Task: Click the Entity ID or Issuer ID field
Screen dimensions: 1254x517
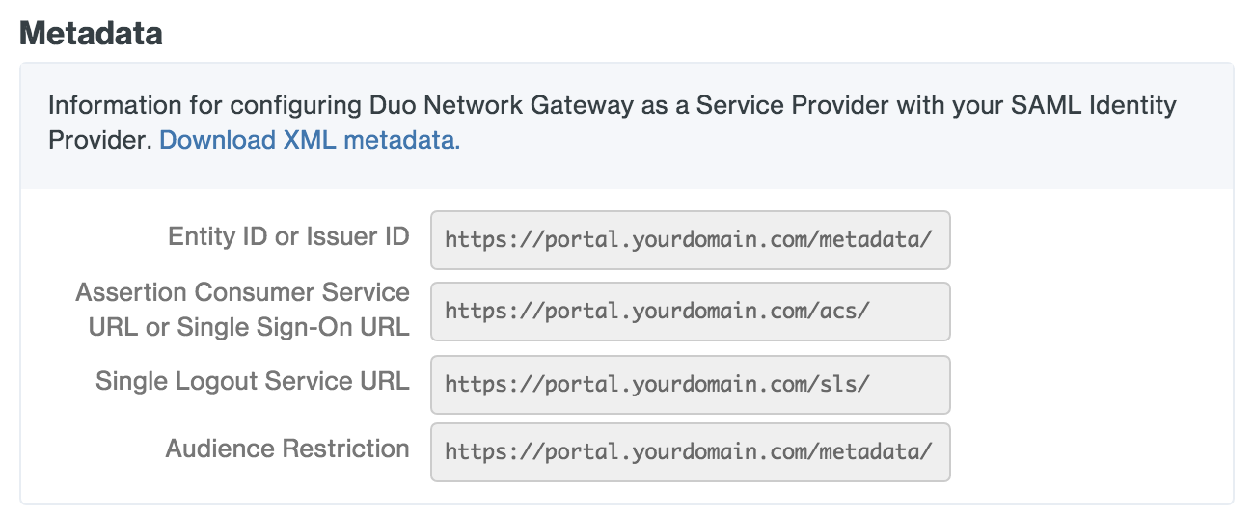Action: coord(690,240)
